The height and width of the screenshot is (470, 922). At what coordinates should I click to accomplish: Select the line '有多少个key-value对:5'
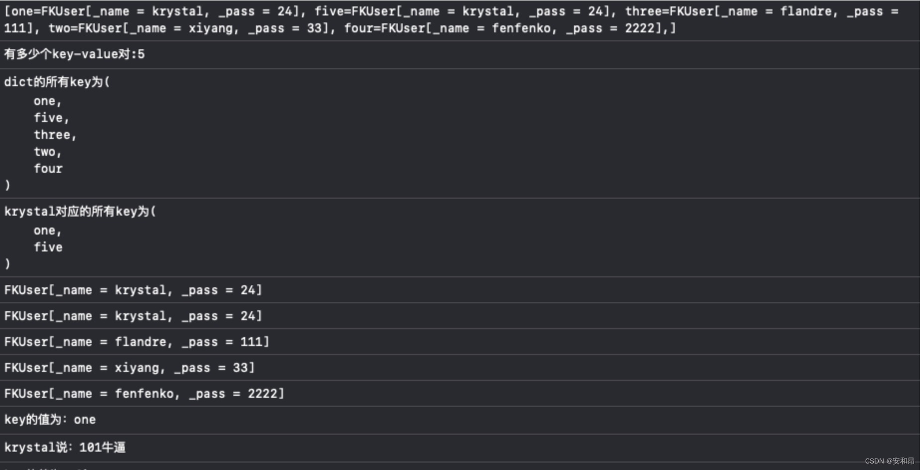(74, 54)
